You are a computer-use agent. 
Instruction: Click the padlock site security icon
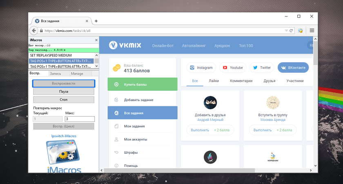pos(41,31)
